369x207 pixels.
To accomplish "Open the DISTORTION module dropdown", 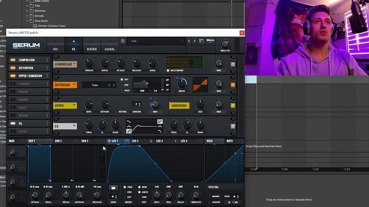I will [65, 85].
